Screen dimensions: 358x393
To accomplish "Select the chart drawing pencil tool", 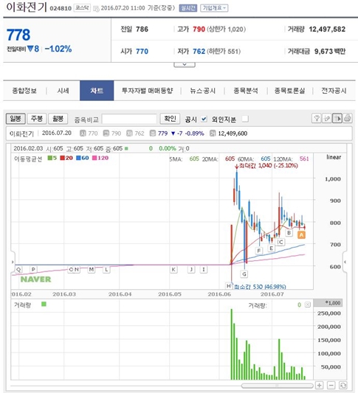I will pyautogui.click(x=327, y=118).
